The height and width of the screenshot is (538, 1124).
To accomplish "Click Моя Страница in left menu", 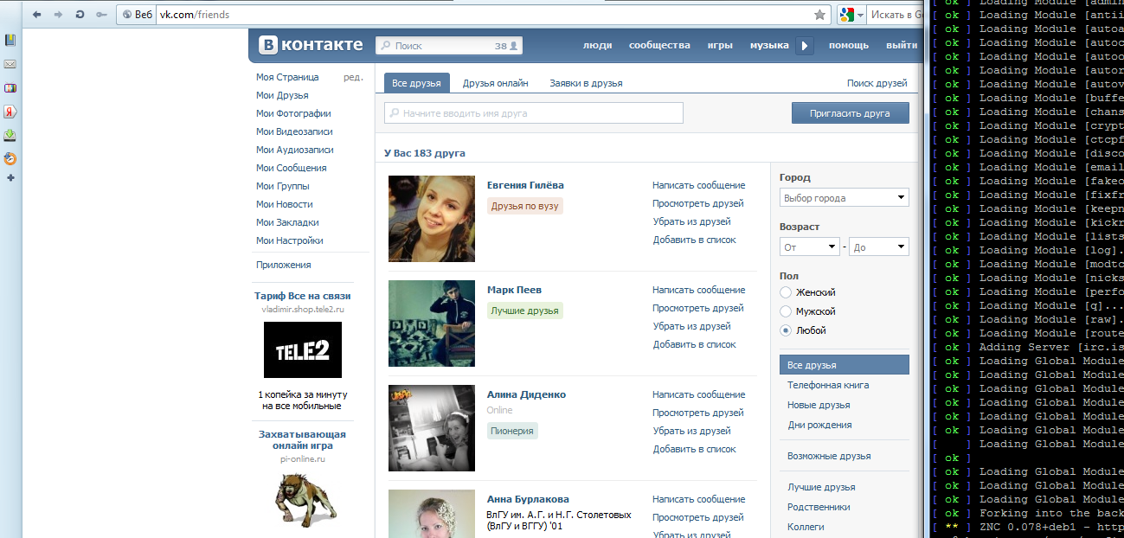I will 287,77.
